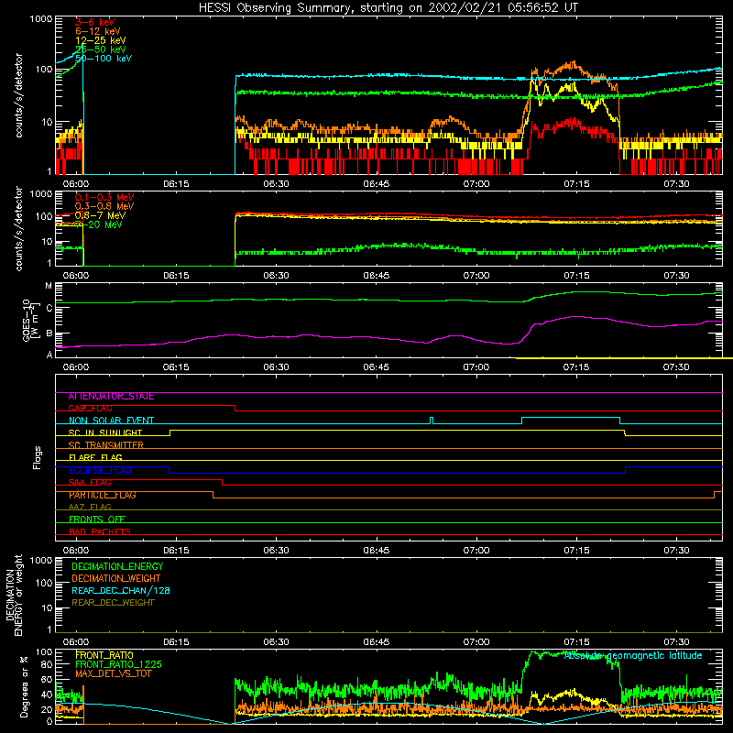Click the 07:15 tick under the flags panel
Viewport: 733px width, 733px height.
click(x=576, y=551)
